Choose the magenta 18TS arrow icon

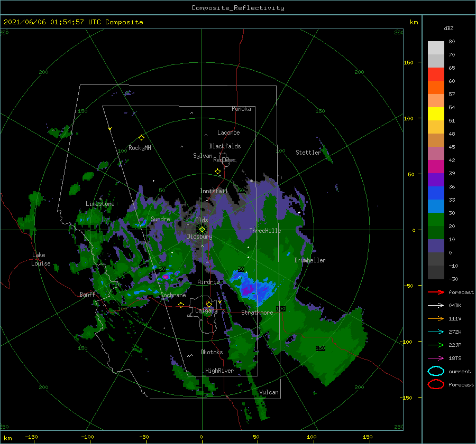coord(436,358)
